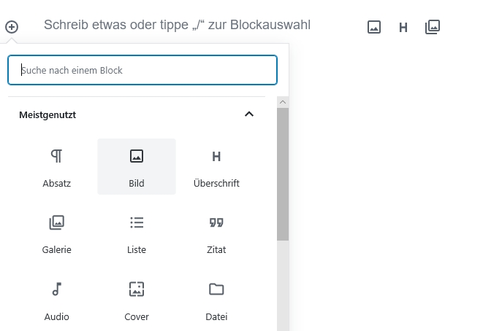Click the add block plus icon

point(12,27)
